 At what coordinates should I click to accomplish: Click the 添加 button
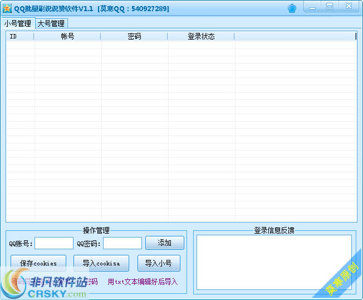[165, 243]
